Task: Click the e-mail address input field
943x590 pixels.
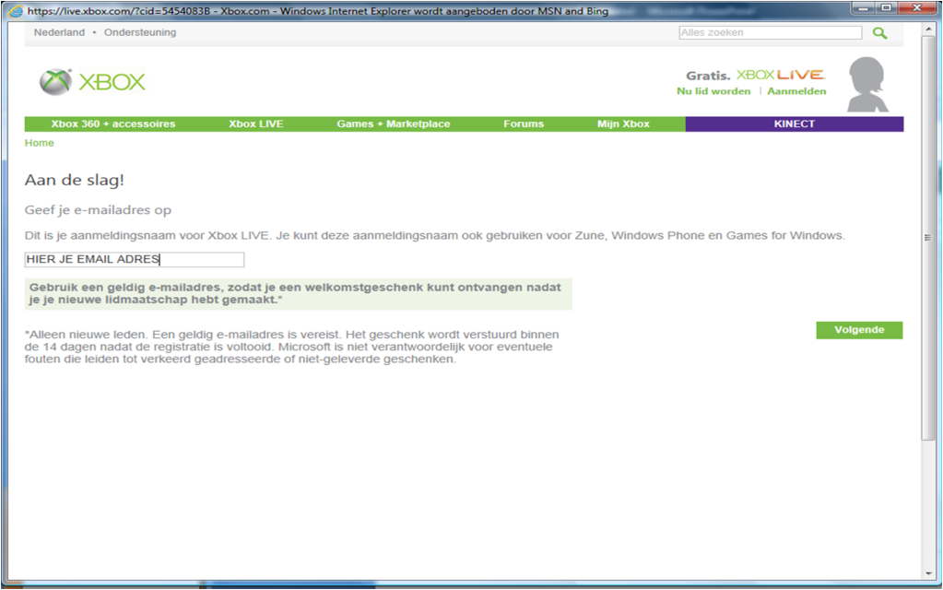Action: click(135, 259)
